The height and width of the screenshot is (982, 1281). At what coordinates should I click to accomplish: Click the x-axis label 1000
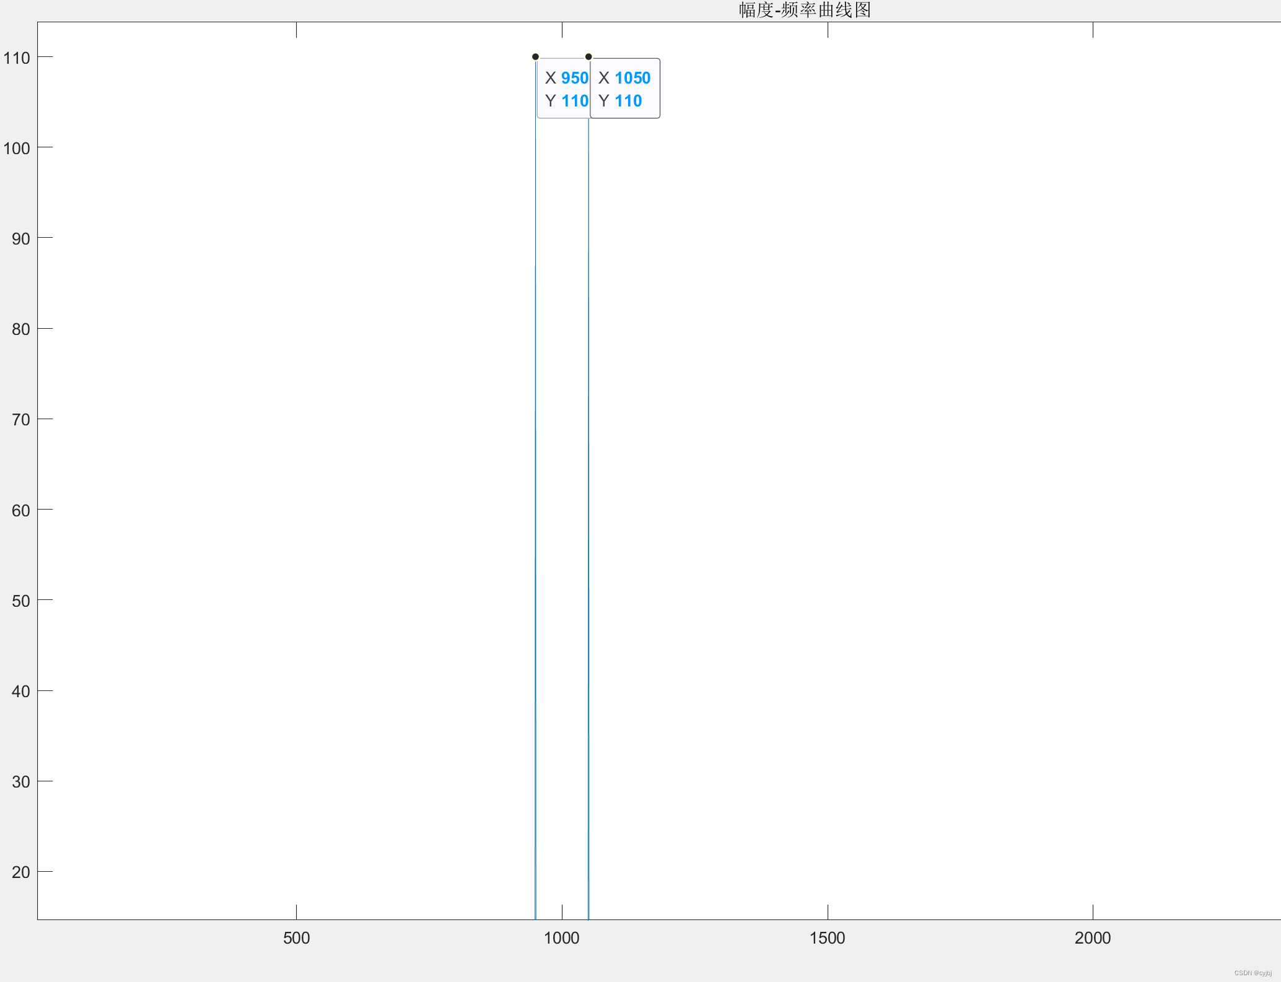coord(562,937)
